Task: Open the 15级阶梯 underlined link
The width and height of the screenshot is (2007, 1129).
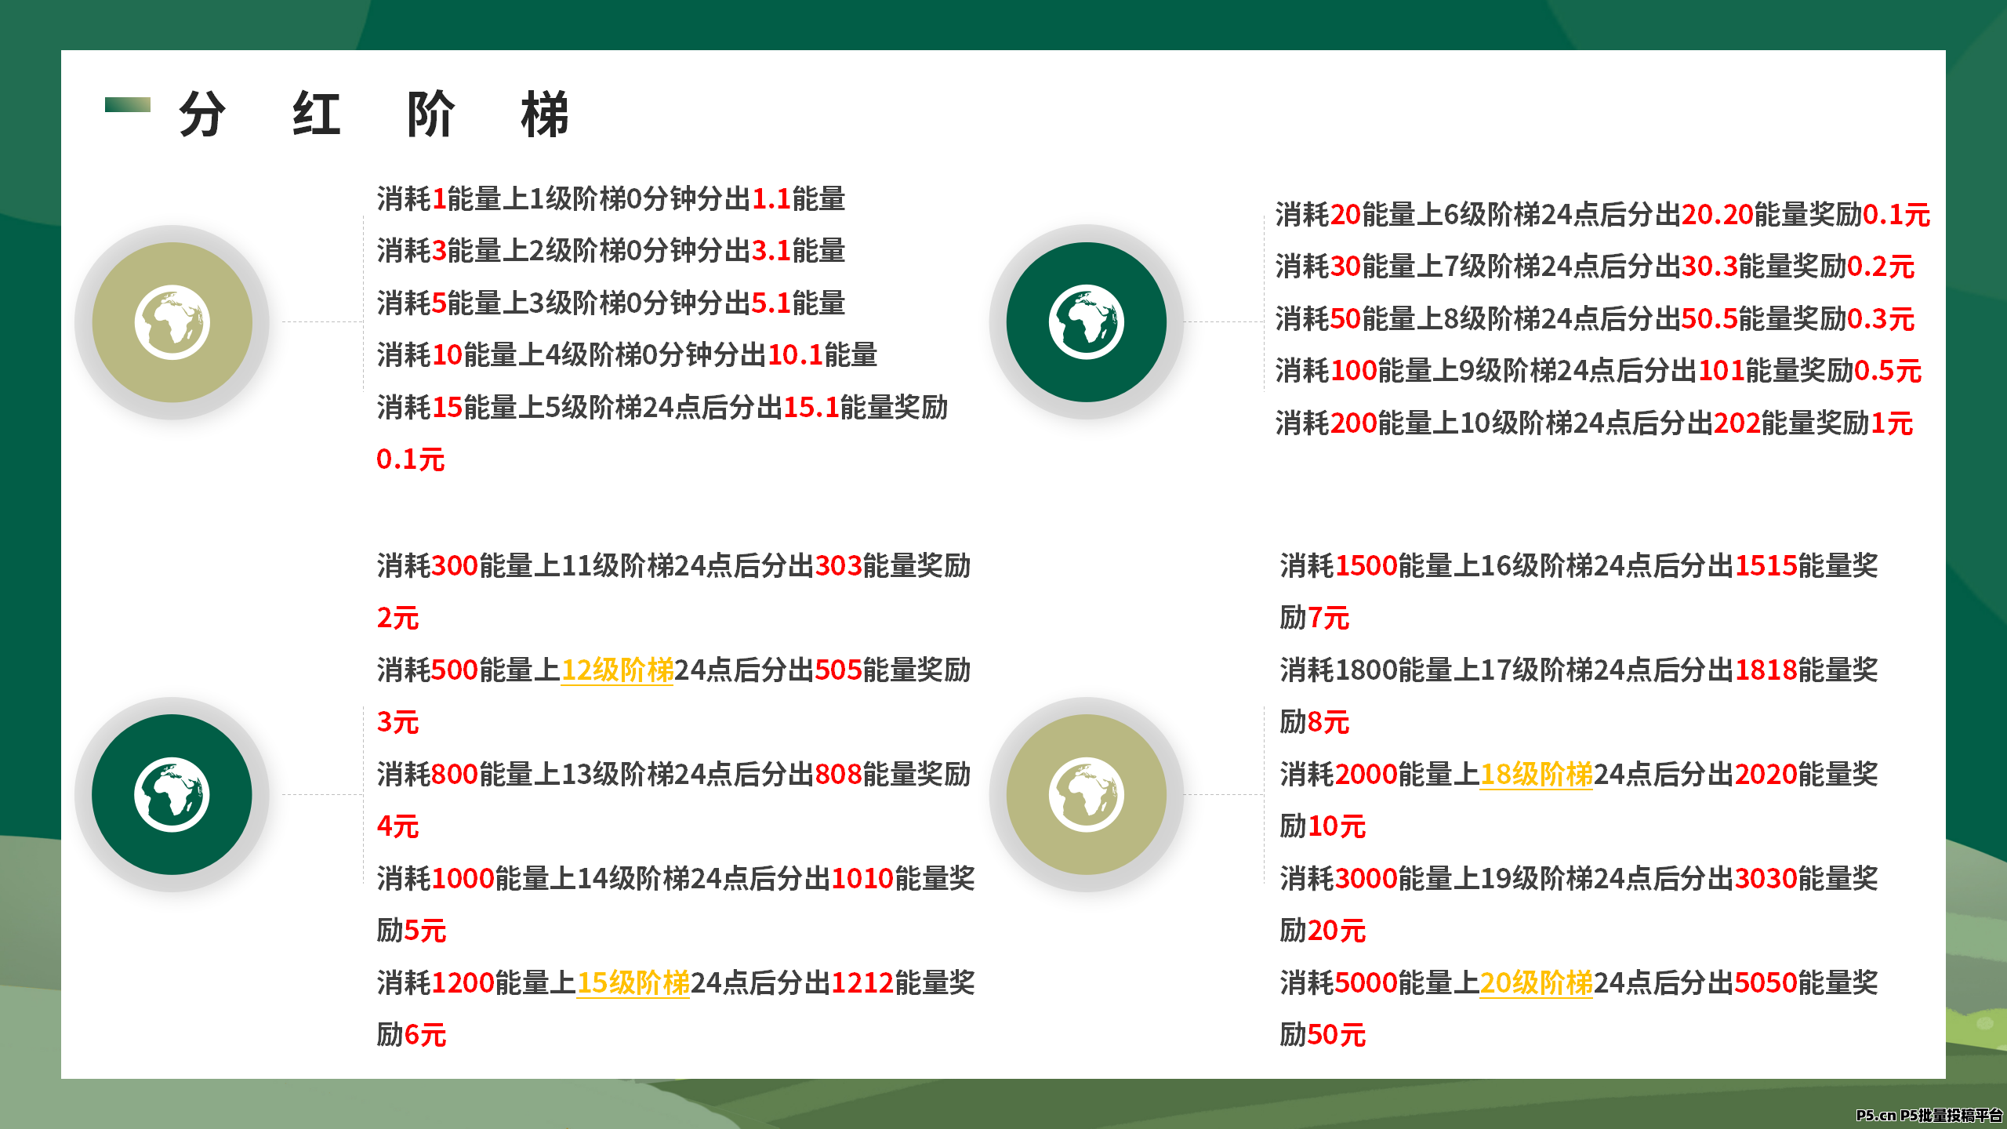Action: click(633, 982)
